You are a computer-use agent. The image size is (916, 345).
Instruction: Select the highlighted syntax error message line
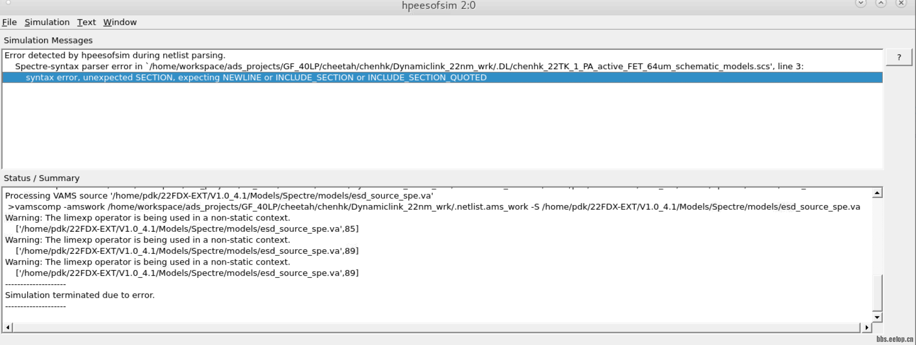point(256,77)
